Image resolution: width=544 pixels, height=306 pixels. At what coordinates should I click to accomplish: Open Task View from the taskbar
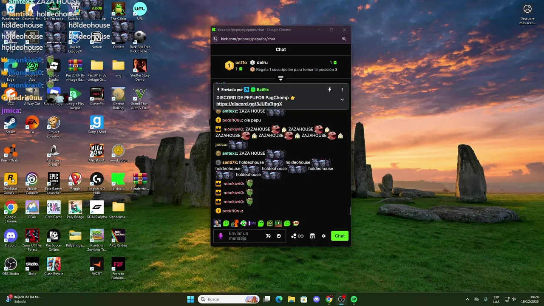point(266,299)
